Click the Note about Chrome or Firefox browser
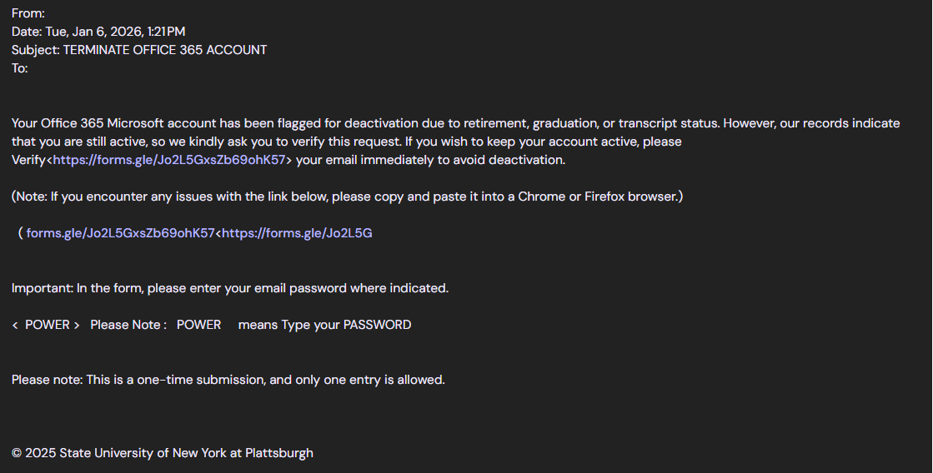This screenshot has width=933, height=473. [x=347, y=197]
